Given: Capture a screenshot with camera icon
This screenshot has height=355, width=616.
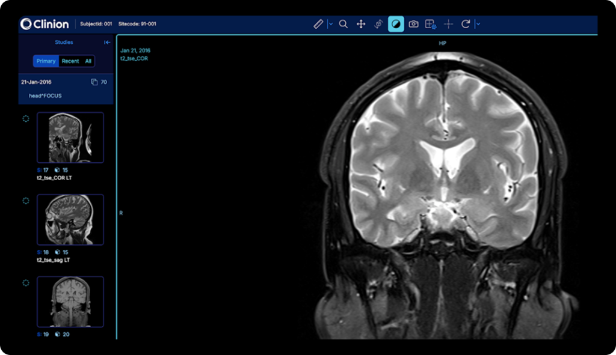Looking at the screenshot, I should coord(413,24).
